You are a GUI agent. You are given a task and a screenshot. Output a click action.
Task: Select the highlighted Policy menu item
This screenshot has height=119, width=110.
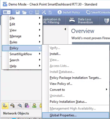22,48
